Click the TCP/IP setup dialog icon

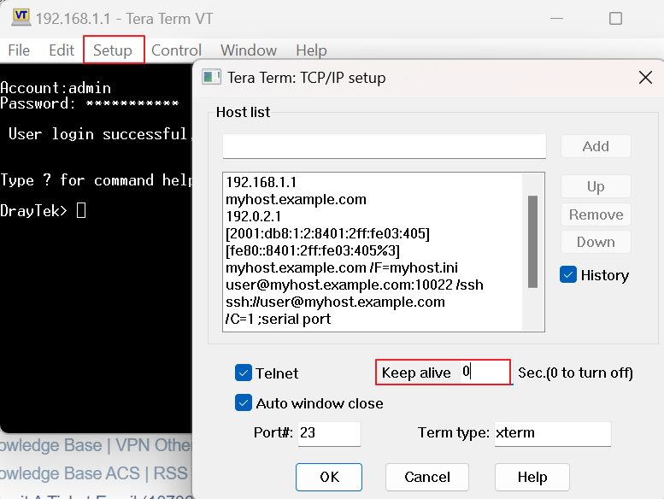click(211, 78)
